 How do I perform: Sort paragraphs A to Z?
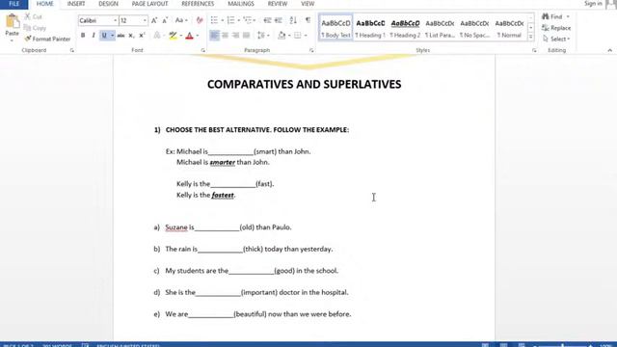tap(293, 20)
